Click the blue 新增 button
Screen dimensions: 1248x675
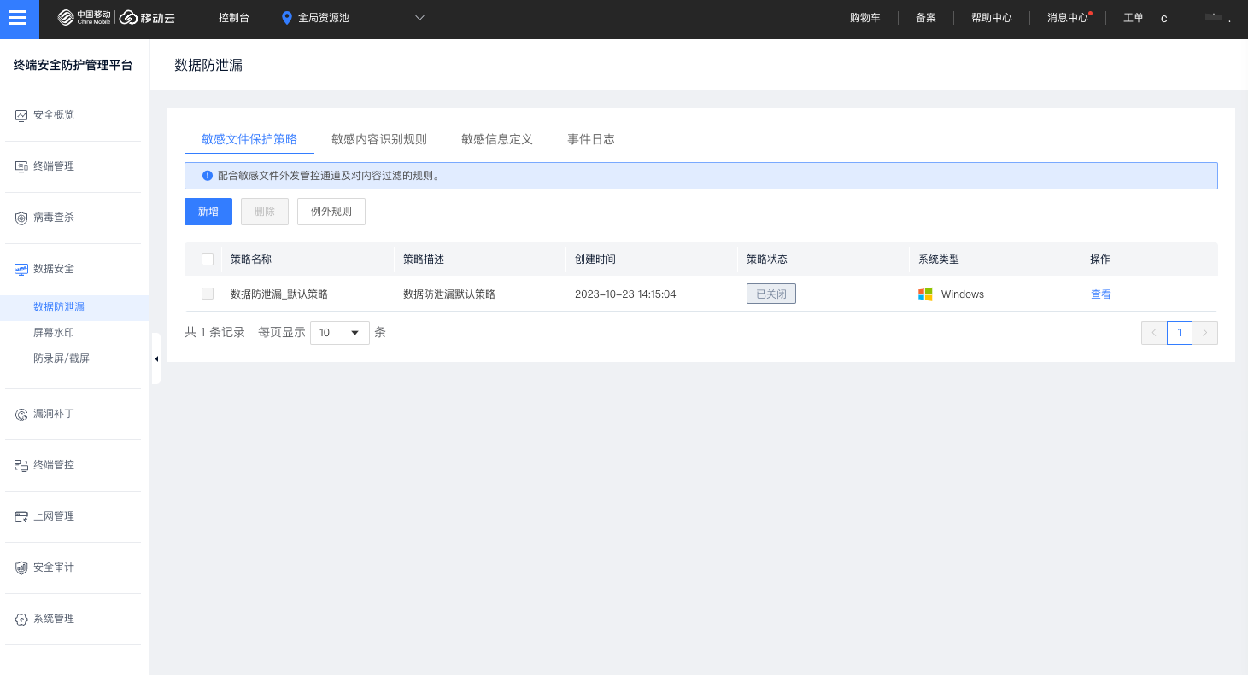(208, 212)
